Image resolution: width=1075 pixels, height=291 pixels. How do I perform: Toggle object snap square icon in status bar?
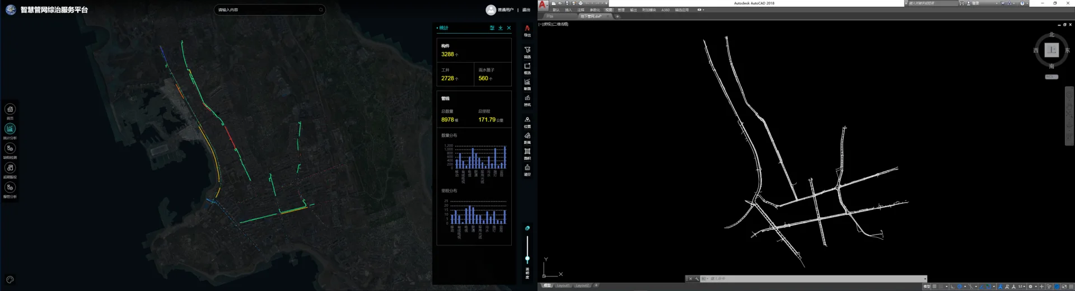(x=989, y=287)
